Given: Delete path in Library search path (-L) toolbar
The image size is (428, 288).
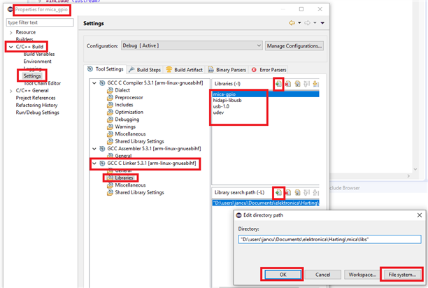Looking at the screenshot, I should [x=288, y=192].
